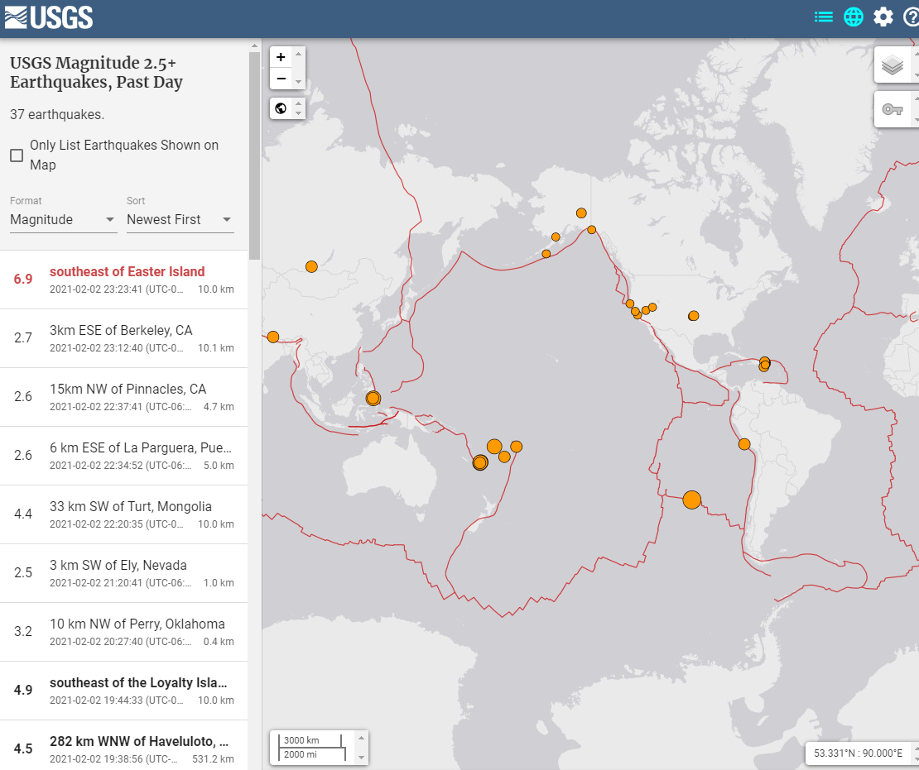The height and width of the screenshot is (770, 919).
Task: Zoom in the map with plus button
Action: point(281,57)
